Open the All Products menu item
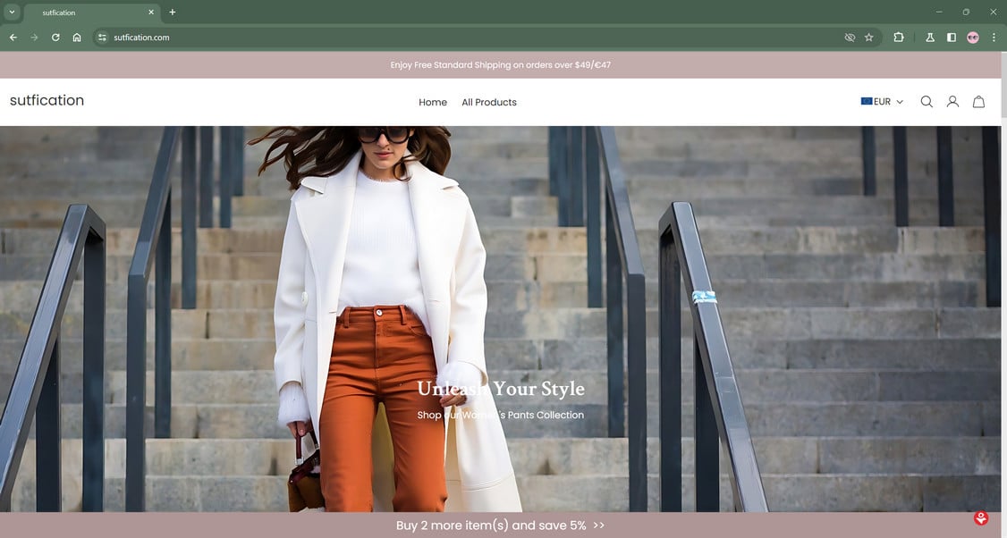1007x538 pixels. [x=488, y=102]
